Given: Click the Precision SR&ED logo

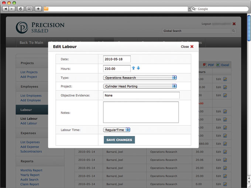Looking at the screenshot, I should [40, 27].
